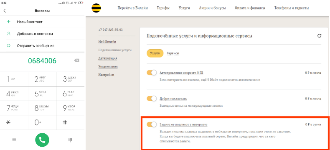Screen dimensions: 330x150
Task: Open the hamburger menu below keypad
Action: point(14,140)
